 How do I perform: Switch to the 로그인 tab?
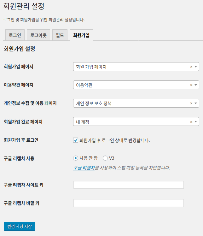point(15,35)
